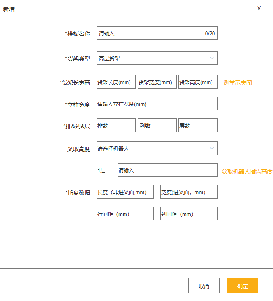
Task: Select the 高层货架 combo box
Action: [157, 58]
